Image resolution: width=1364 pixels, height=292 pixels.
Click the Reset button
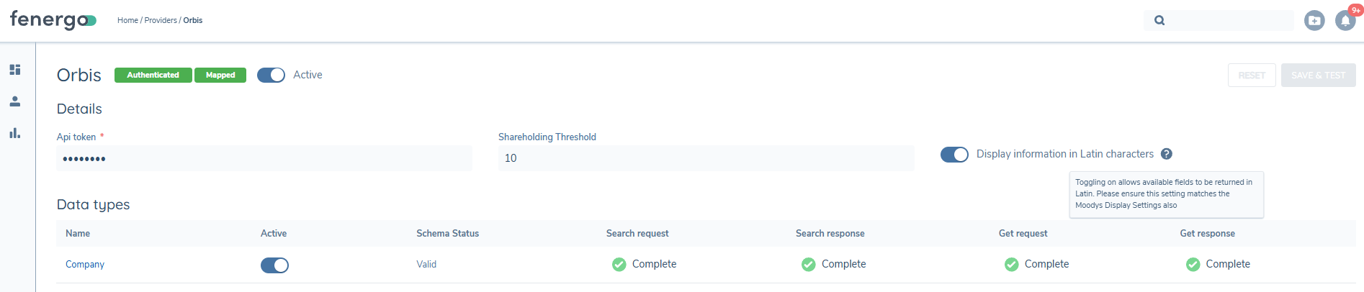[x=1252, y=76]
